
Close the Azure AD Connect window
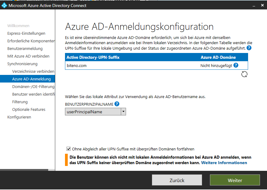(262, 5)
